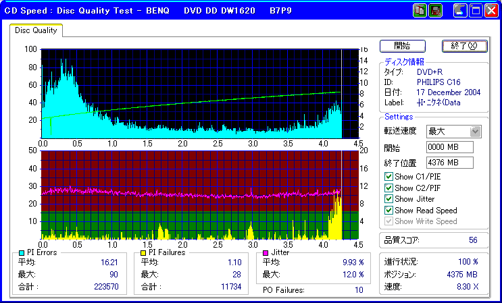502x303 pixels.
Task: Click the 終了(X) exit button
Action: 465,46
